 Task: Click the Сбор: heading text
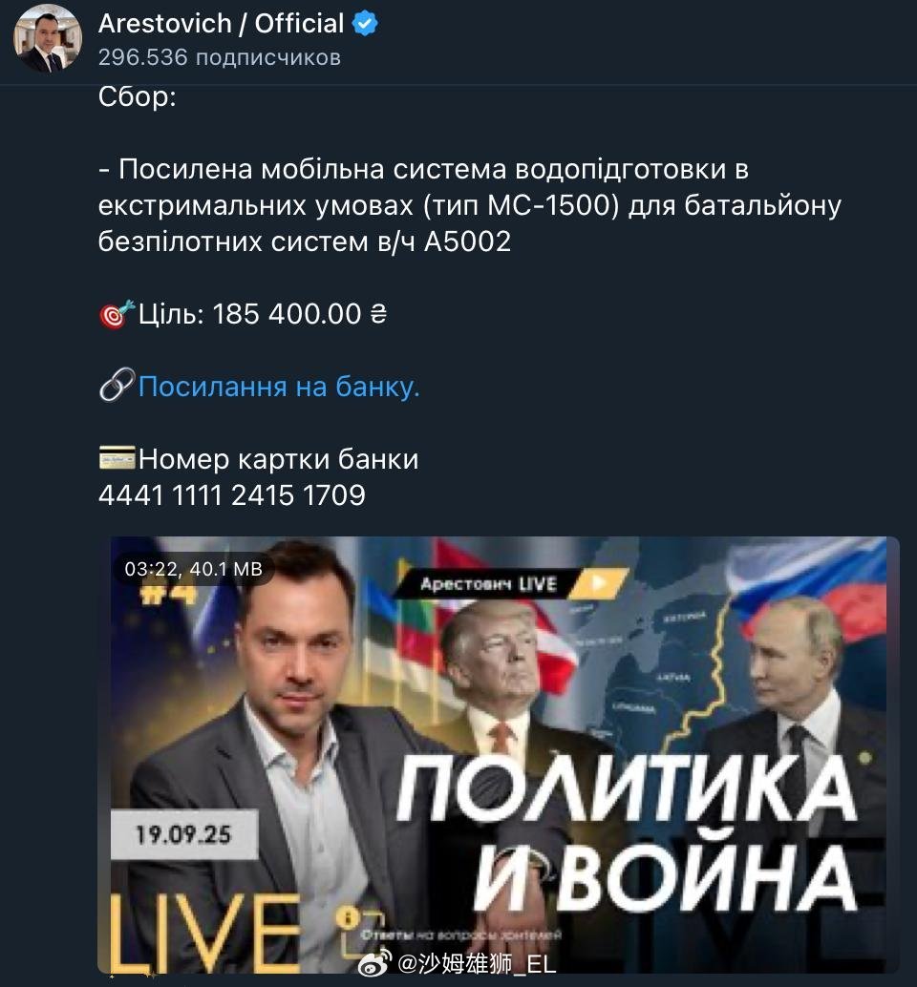(138, 96)
